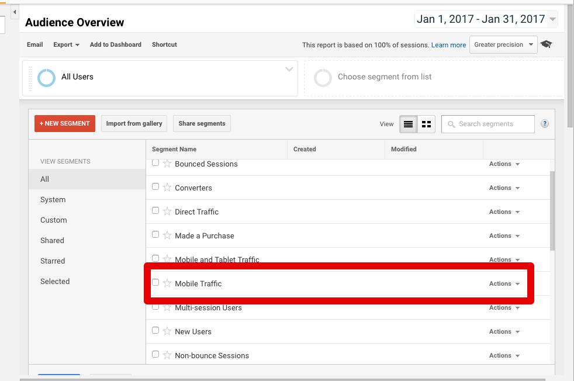Screen dimensions: 574x381
Task: Select Selected segments filter
Action: [87, 282]
